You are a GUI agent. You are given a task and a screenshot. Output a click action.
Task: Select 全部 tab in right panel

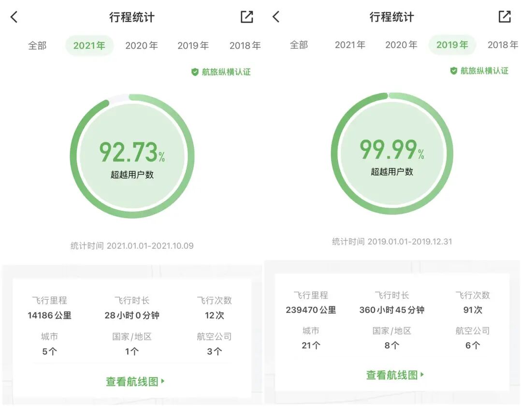[299, 44]
